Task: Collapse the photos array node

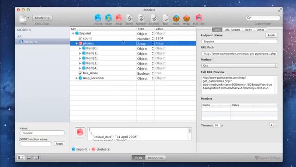Action: [x=76, y=43]
